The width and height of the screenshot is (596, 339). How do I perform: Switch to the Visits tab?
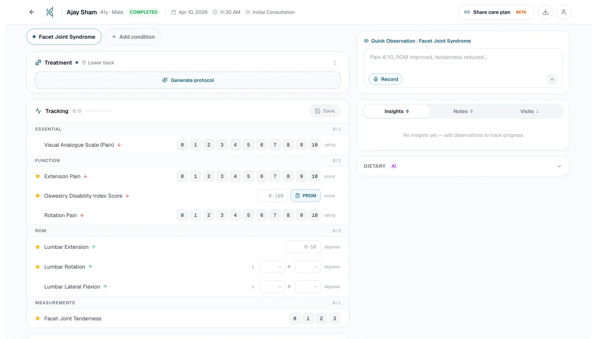point(529,111)
